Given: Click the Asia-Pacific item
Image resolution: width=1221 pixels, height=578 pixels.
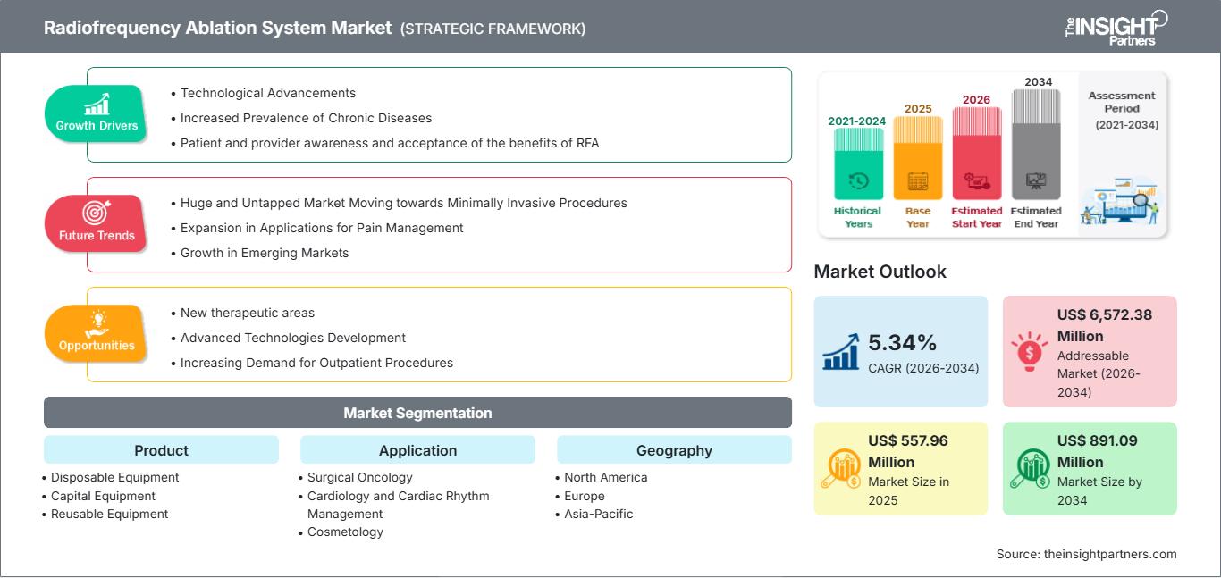Looking at the screenshot, I should pyautogui.click(x=599, y=514).
